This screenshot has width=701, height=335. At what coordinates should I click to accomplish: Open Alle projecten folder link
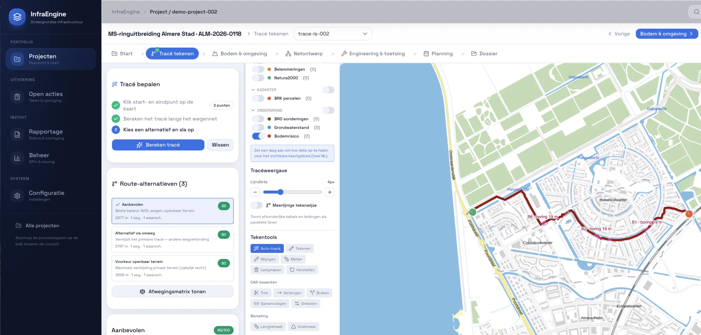coord(38,226)
